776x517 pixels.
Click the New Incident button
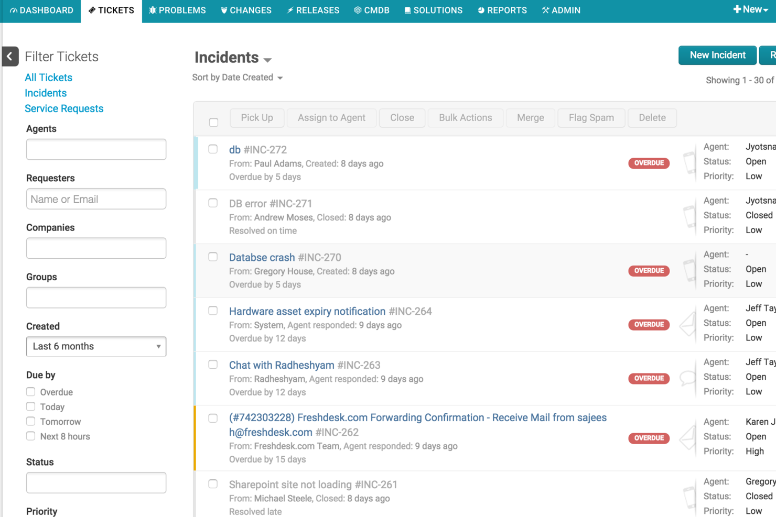tap(717, 55)
